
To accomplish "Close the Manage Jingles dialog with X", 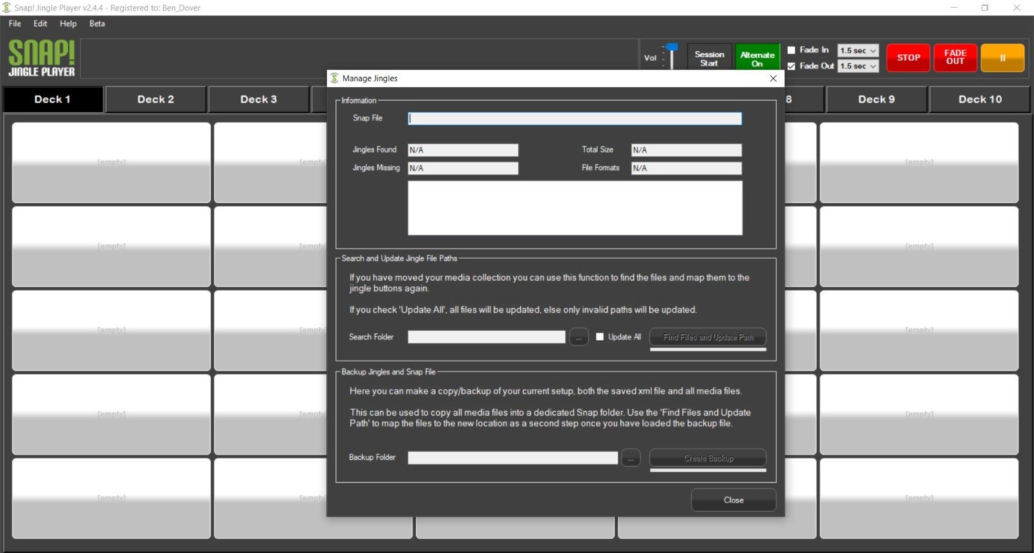I will pos(774,78).
